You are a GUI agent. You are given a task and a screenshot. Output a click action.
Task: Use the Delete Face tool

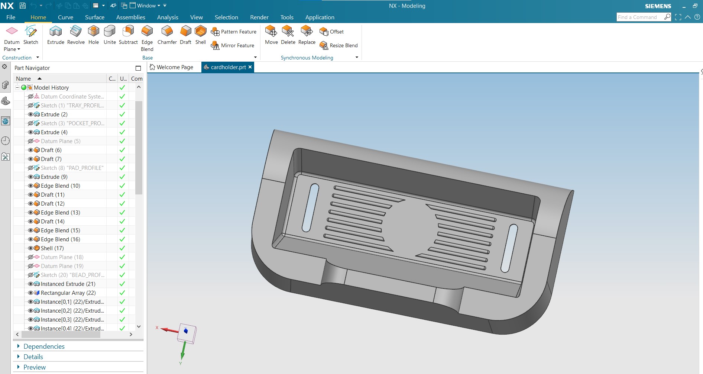pos(288,35)
